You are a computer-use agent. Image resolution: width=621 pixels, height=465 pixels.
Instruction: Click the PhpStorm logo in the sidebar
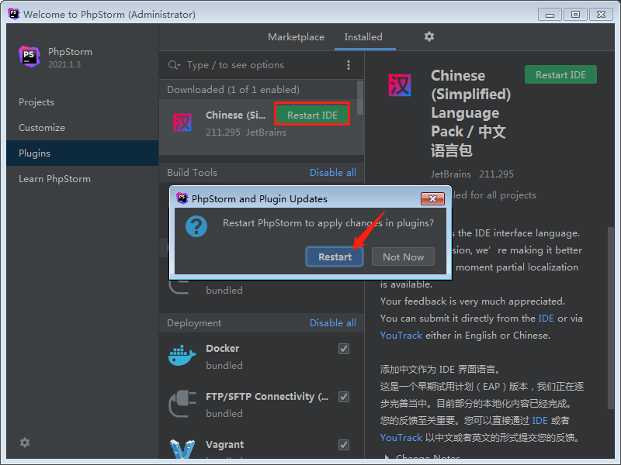click(29, 57)
